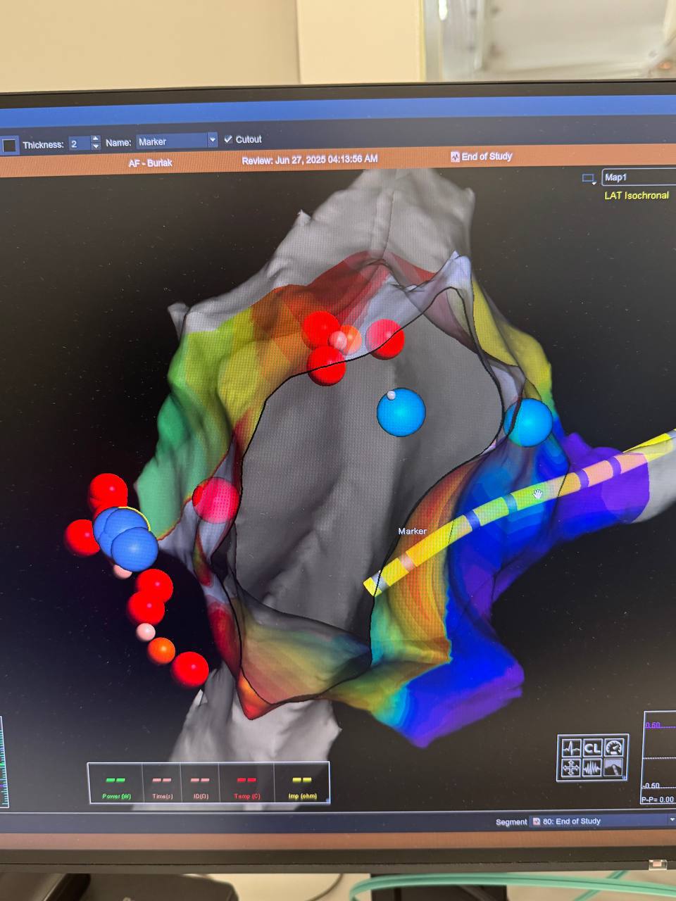Click the 80: End of Study segment field
Viewport: 676px width, 901px height.
pyautogui.click(x=603, y=821)
